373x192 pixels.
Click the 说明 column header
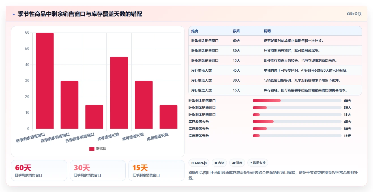coord(267,31)
